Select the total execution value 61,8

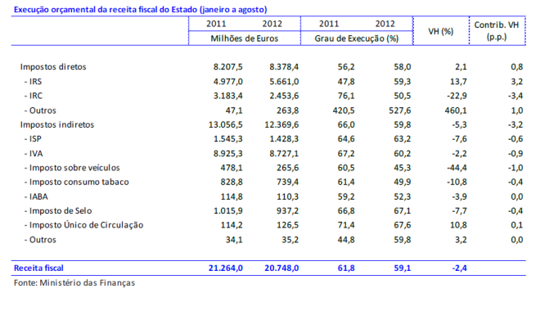tap(346, 268)
